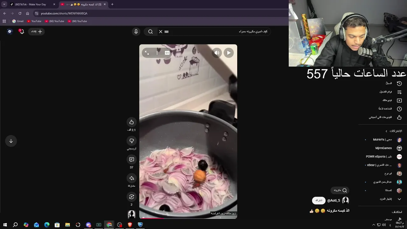407x229 pixels.
Task: Click the مكرونه search suggestion chip
Action: click(x=340, y=190)
